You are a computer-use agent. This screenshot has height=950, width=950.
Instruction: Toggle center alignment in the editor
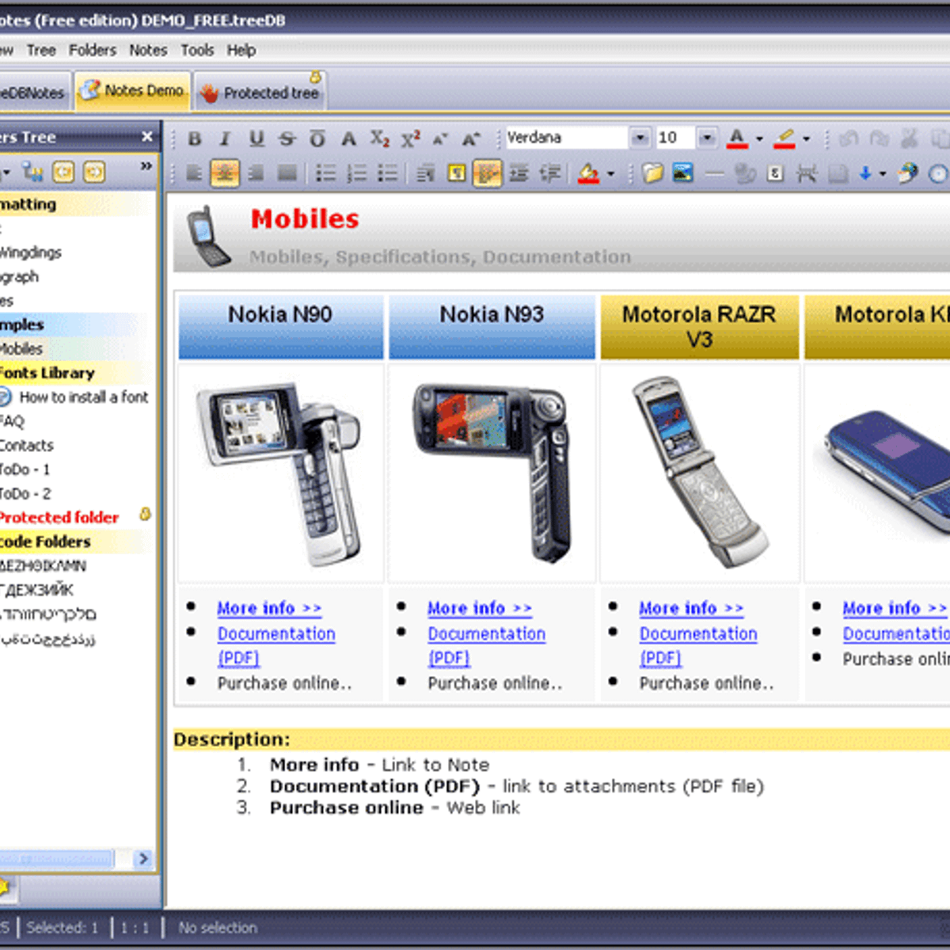224,173
